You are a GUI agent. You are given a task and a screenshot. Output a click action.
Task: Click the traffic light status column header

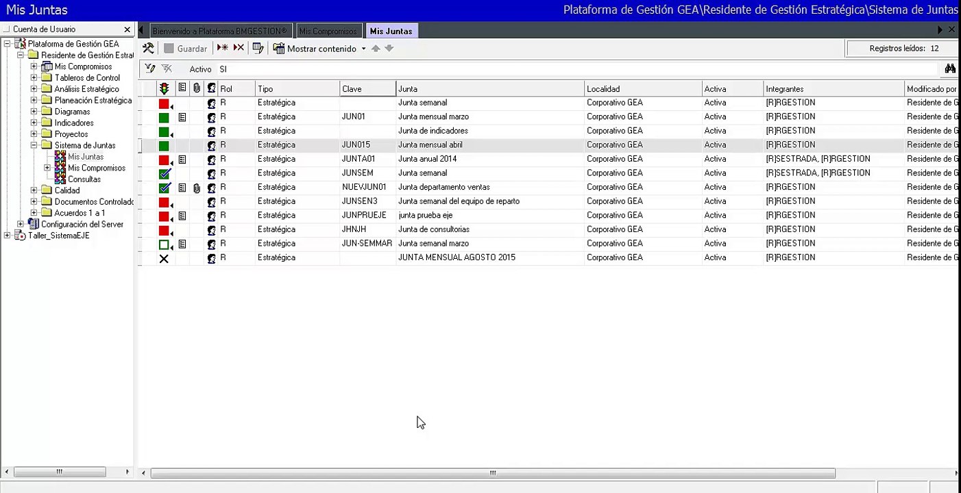pos(164,88)
